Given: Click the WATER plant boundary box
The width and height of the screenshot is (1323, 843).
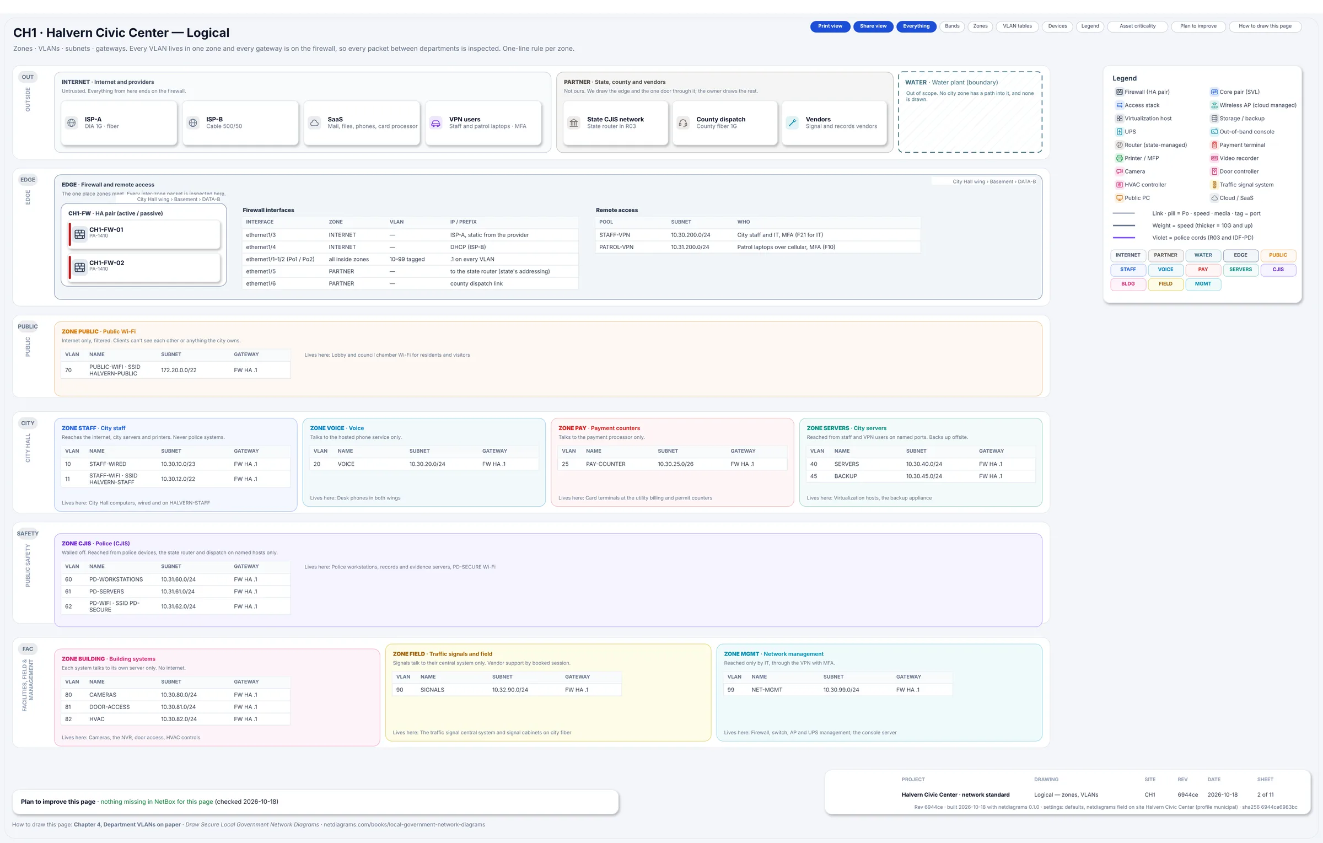Looking at the screenshot, I should pyautogui.click(x=970, y=112).
